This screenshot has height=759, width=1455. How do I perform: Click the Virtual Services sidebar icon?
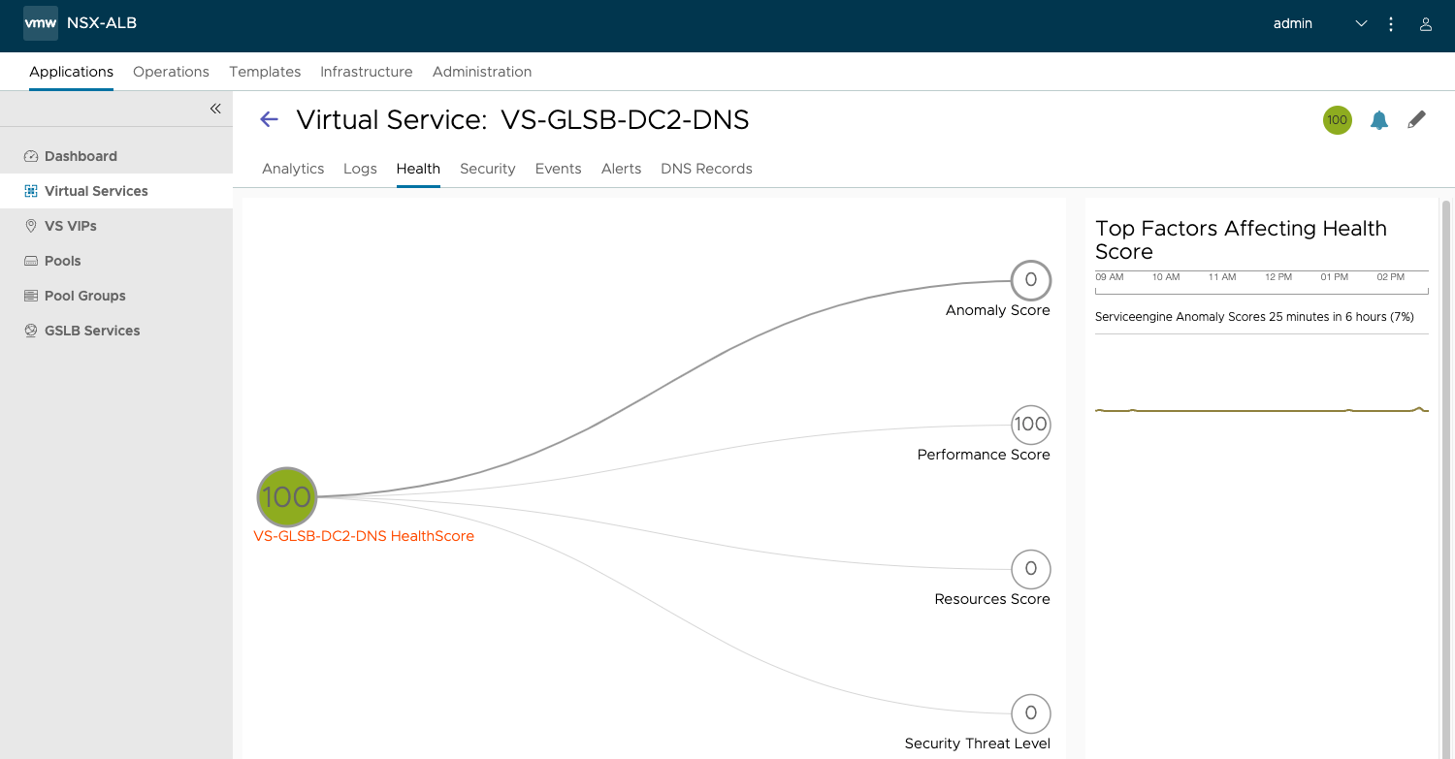click(30, 191)
